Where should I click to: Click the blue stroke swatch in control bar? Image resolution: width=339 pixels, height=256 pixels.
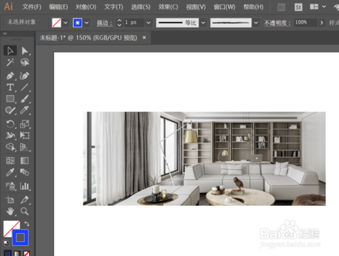click(77, 22)
